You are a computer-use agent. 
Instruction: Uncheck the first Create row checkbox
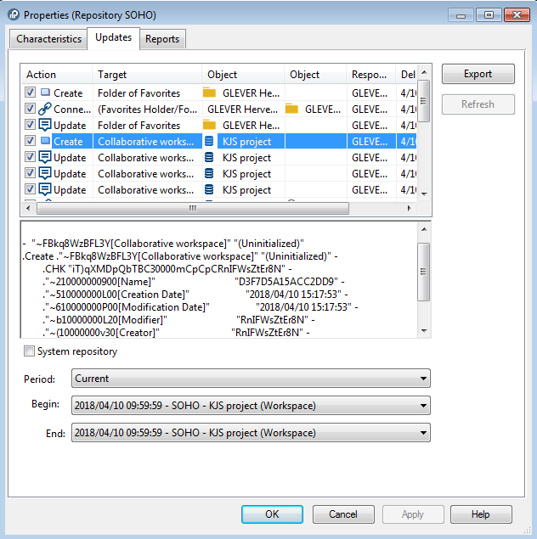click(x=31, y=93)
